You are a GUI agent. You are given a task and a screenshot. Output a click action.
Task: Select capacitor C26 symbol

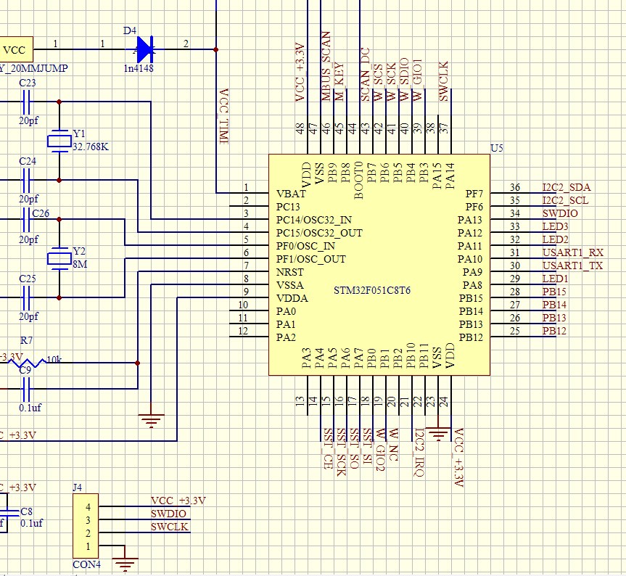click(x=26, y=219)
